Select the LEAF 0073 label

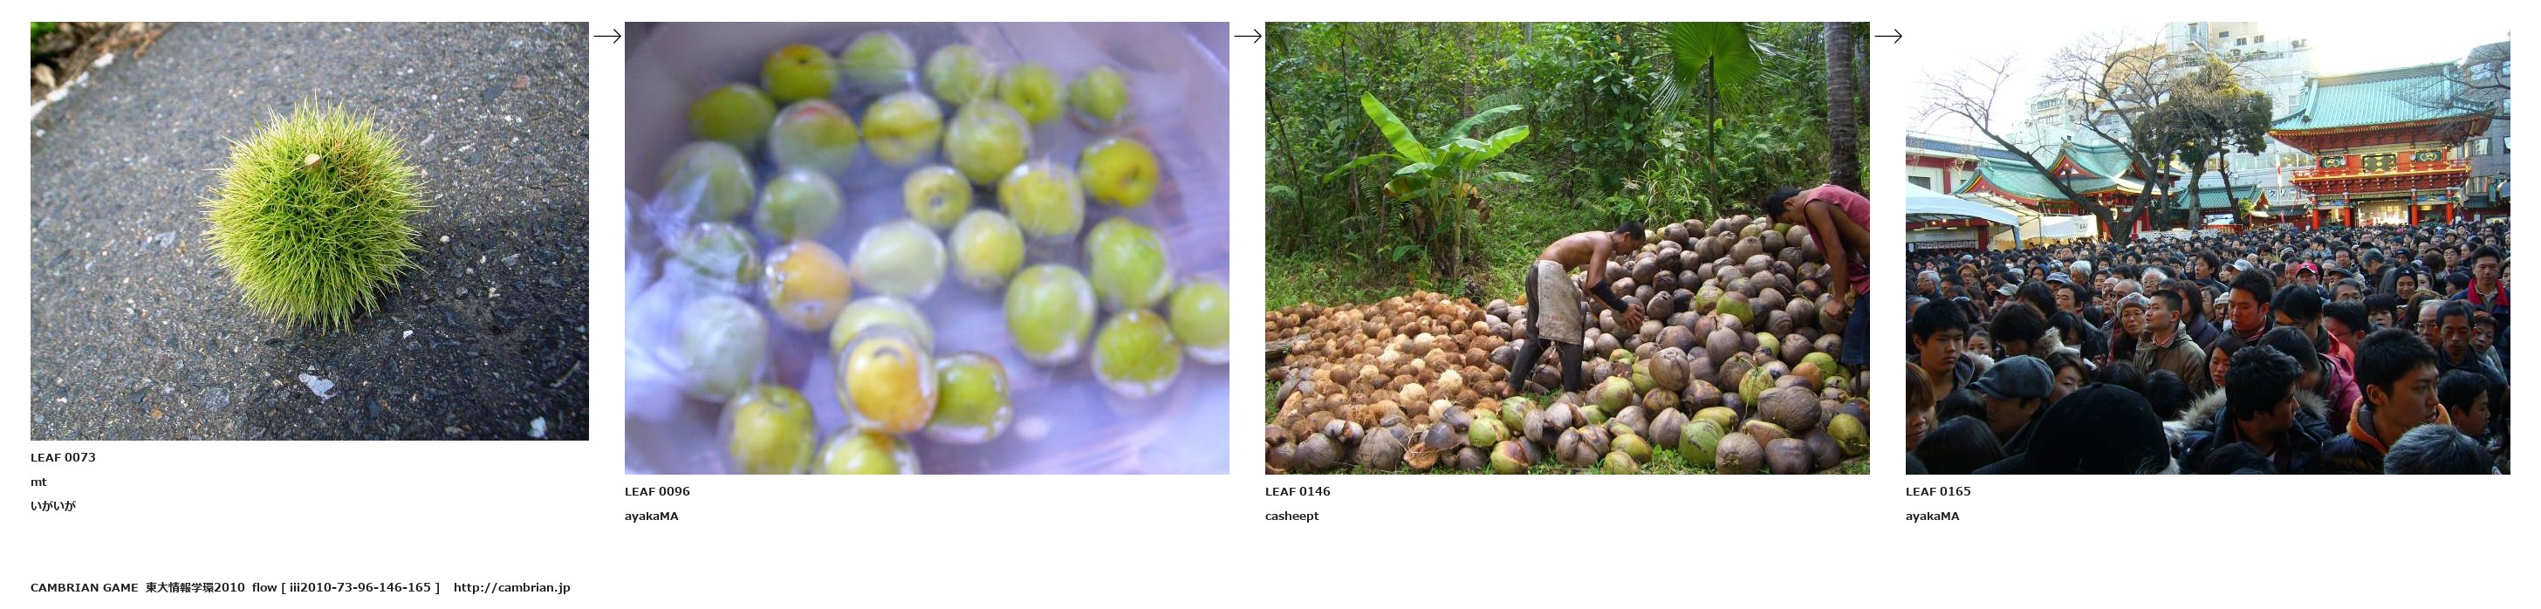[x=63, y=457]
